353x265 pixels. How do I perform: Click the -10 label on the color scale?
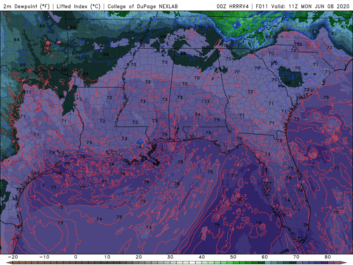pos(45,257)
